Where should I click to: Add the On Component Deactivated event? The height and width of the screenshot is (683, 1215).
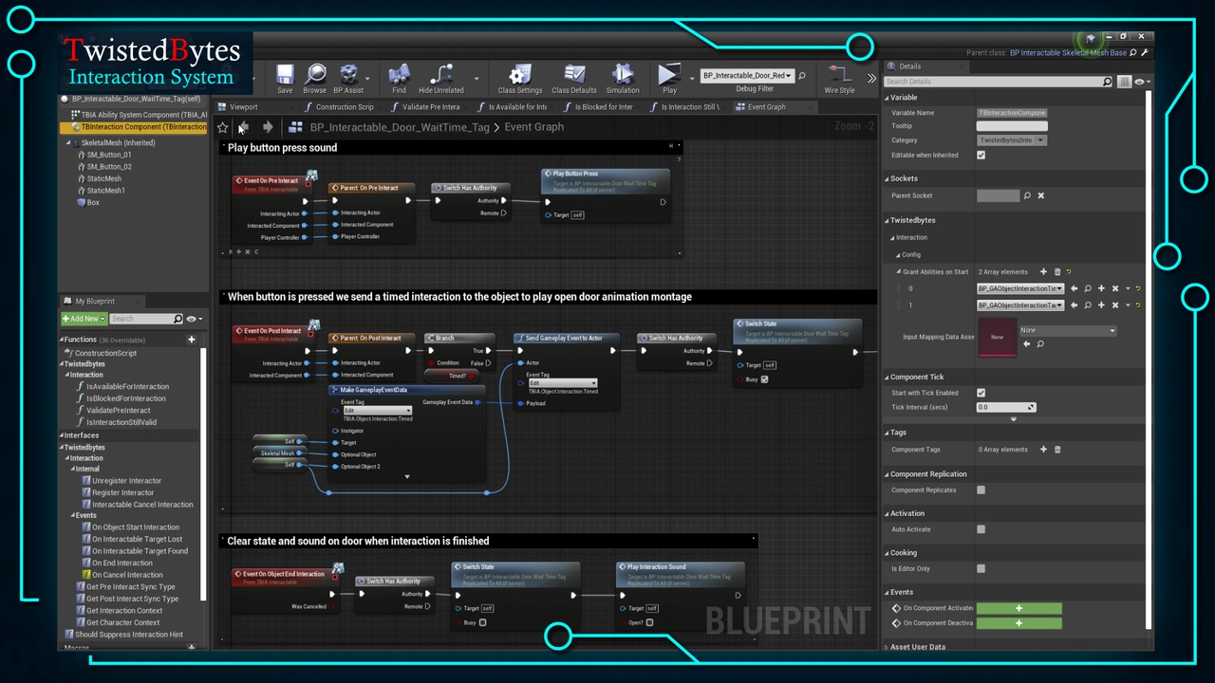click(1019, 623)
